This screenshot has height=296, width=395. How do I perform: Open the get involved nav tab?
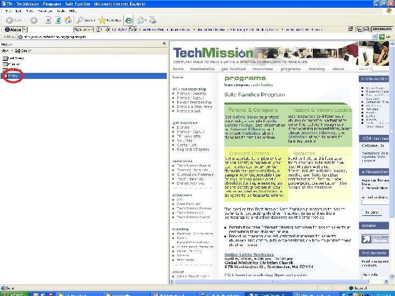click(x=233, y=69)
